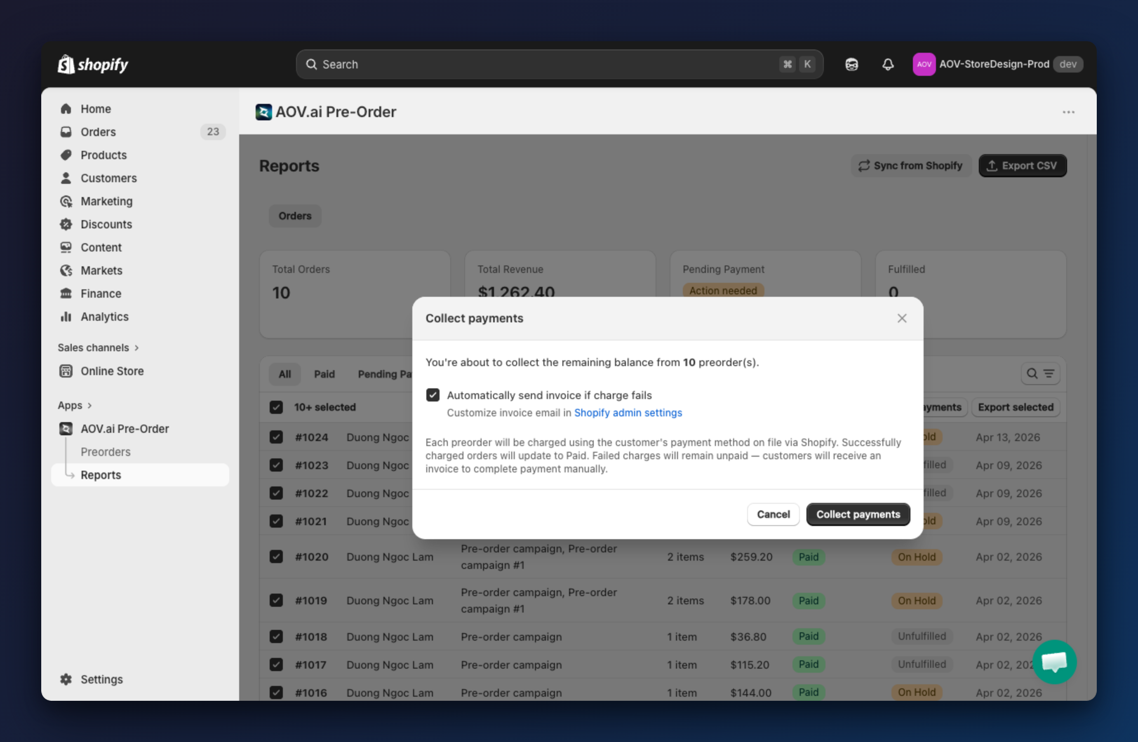Expand the Sales channels section

coord(99,348)
